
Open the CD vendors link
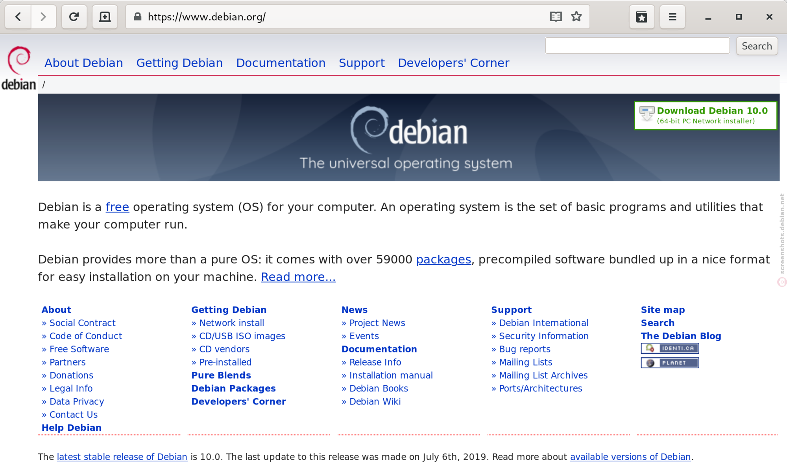tap(224, 349)
